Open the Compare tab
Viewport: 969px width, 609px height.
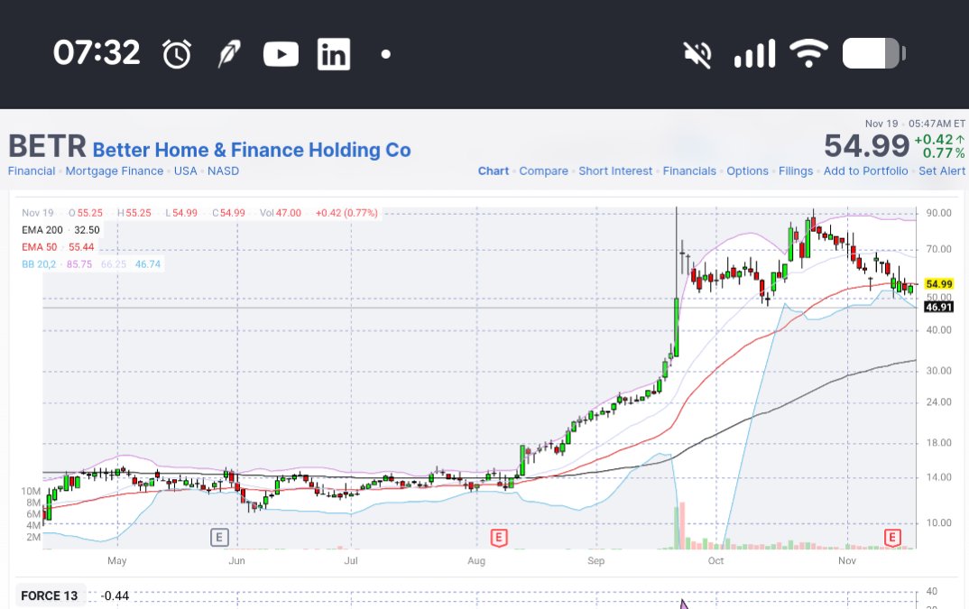tap(543, 171)
